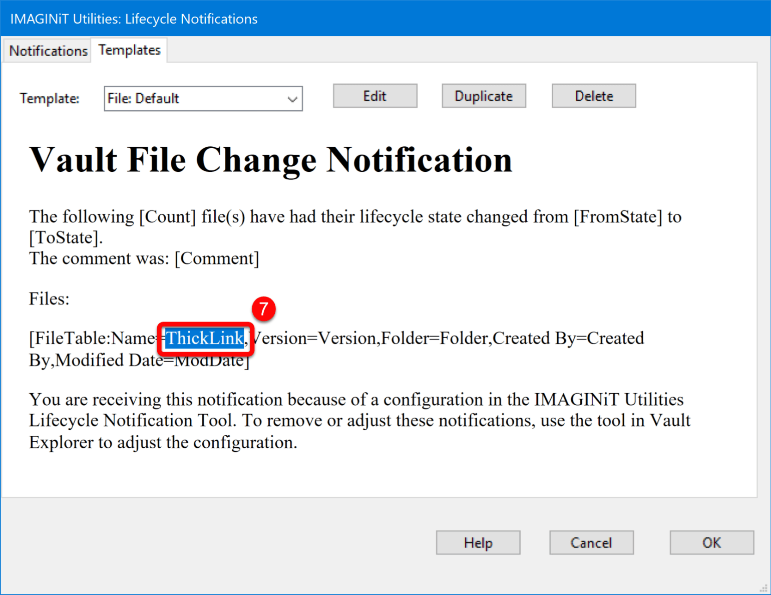Click the Delete template button
771x595 pixels.
pyautogui.click(x=594, y=96)
